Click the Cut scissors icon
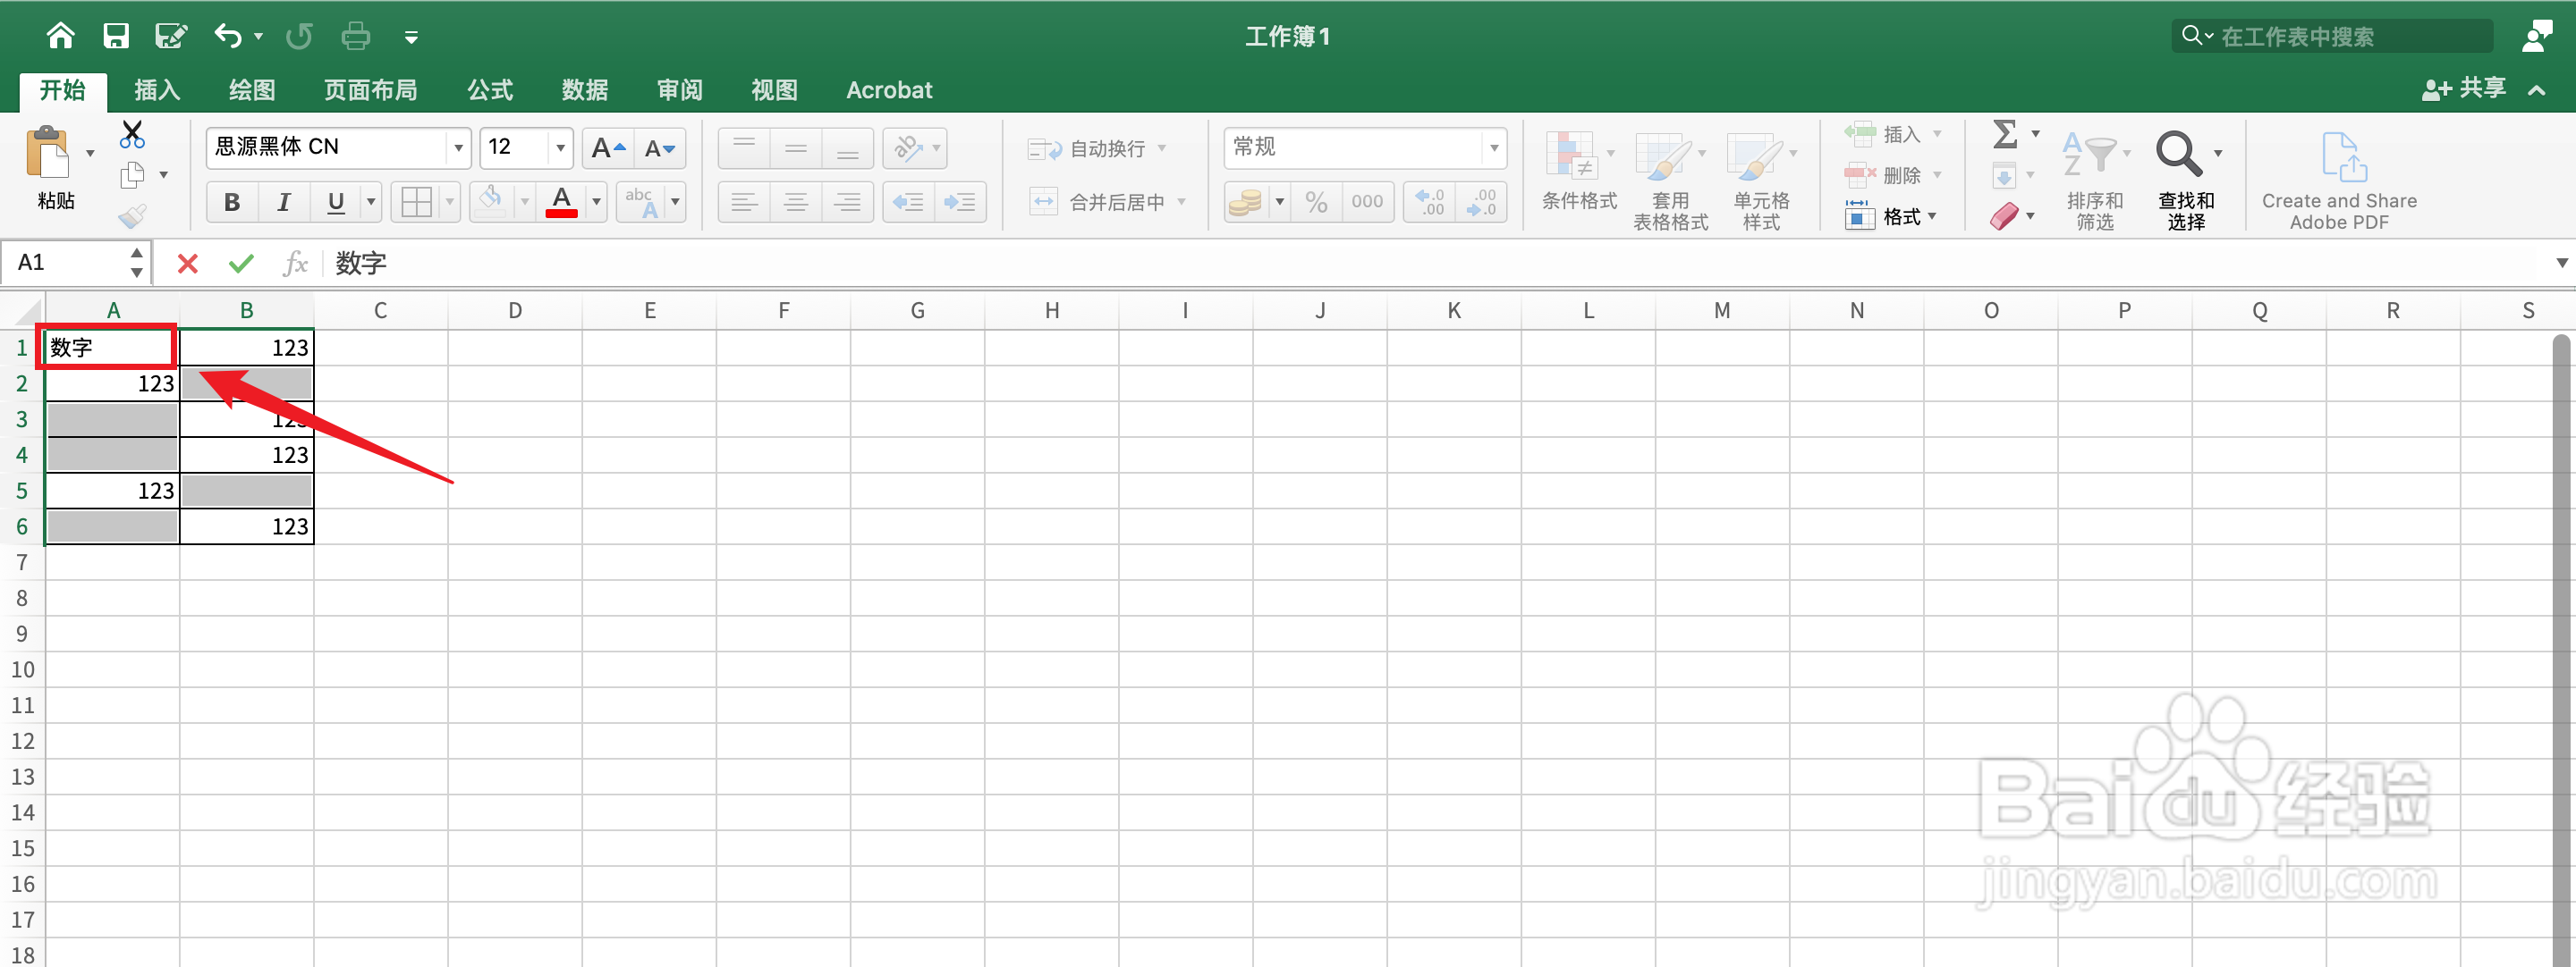This screenshot has width=2576, height=967. tap(132, 135)
